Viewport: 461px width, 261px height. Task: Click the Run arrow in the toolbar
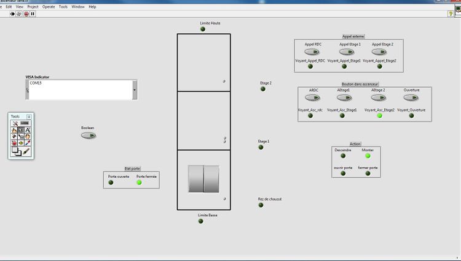(x=12, y=13)
